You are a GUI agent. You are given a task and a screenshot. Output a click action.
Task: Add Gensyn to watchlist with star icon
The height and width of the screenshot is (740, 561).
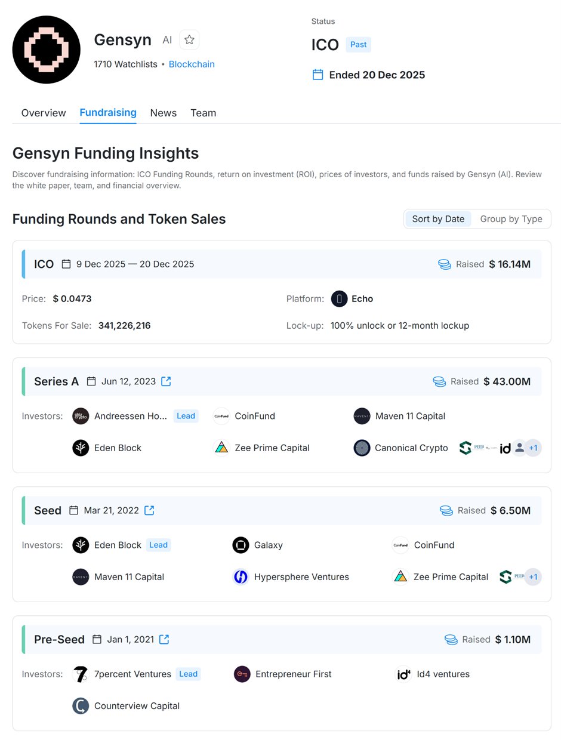[189, 40]
